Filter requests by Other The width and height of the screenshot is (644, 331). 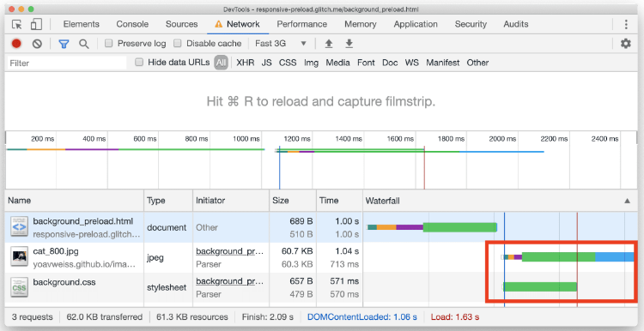pos(477,63)
